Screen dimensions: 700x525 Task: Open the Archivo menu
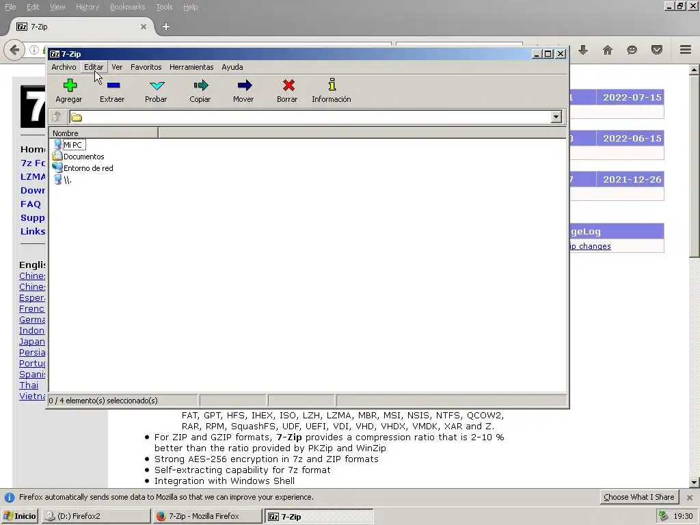pos(64,67)
